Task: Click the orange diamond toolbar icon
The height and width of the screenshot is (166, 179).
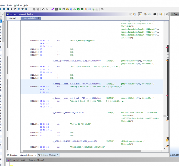Action: coord(86,9)
